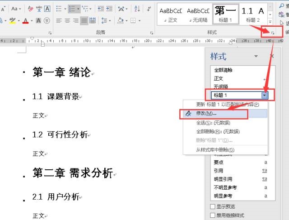Image resolution: width=289 pixels, height=220 pixels.
Task: Open the Styles pane options dropdown arrow
Action: pos(256,56)
